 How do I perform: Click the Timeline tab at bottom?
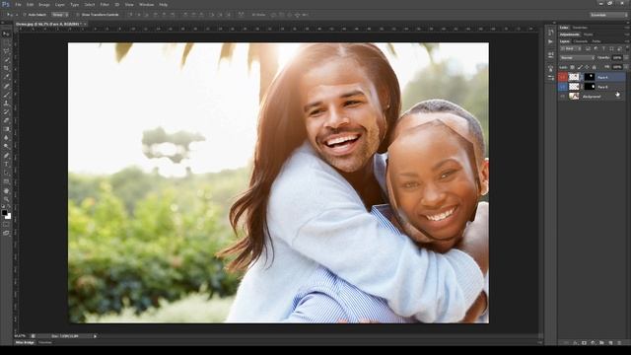click(x=45, y=342)
